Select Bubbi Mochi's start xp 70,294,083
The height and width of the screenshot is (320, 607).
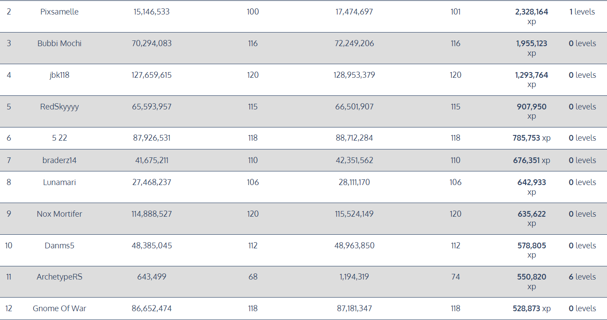152,44
